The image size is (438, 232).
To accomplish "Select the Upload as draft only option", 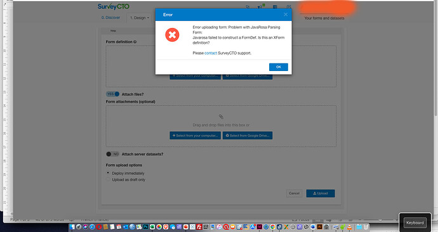I will (108, 179).
